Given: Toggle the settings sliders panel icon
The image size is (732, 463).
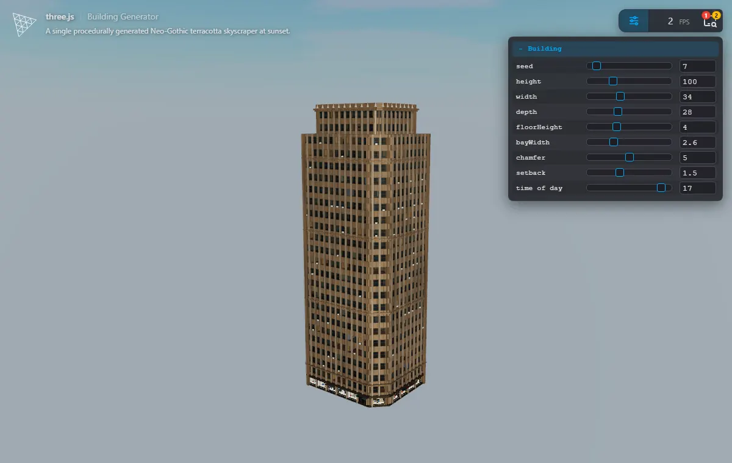Looking at the screenshot, I should (x=634, y=21).
